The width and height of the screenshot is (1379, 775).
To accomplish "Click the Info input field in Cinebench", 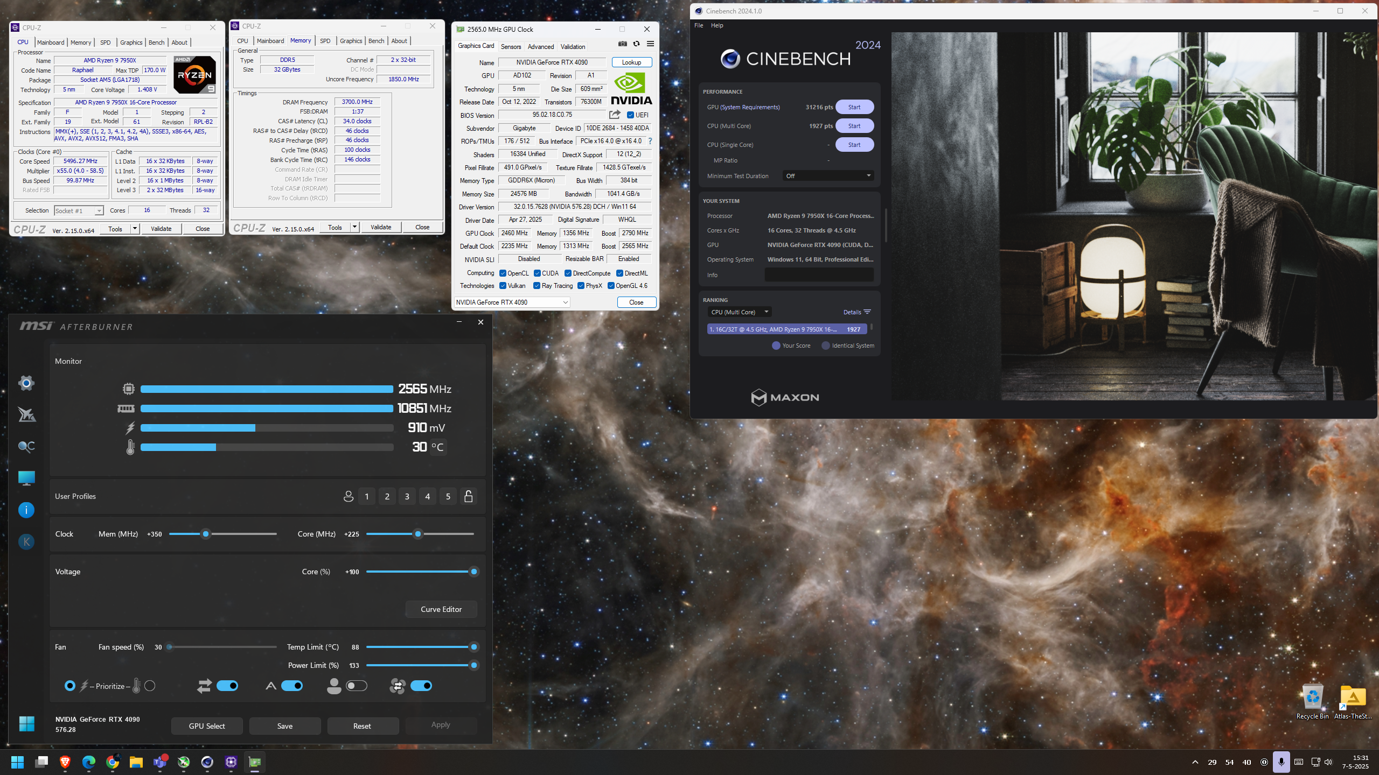I will pyautogui.click(x=819, y=275).
